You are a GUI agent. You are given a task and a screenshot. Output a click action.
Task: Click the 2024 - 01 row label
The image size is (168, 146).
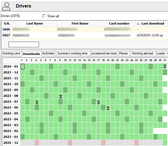[11, 66]
